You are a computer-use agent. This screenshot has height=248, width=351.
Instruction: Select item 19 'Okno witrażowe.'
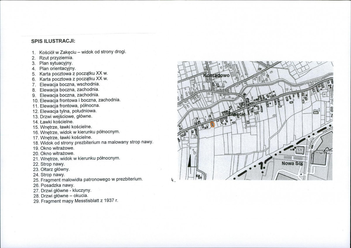[57, 148]
